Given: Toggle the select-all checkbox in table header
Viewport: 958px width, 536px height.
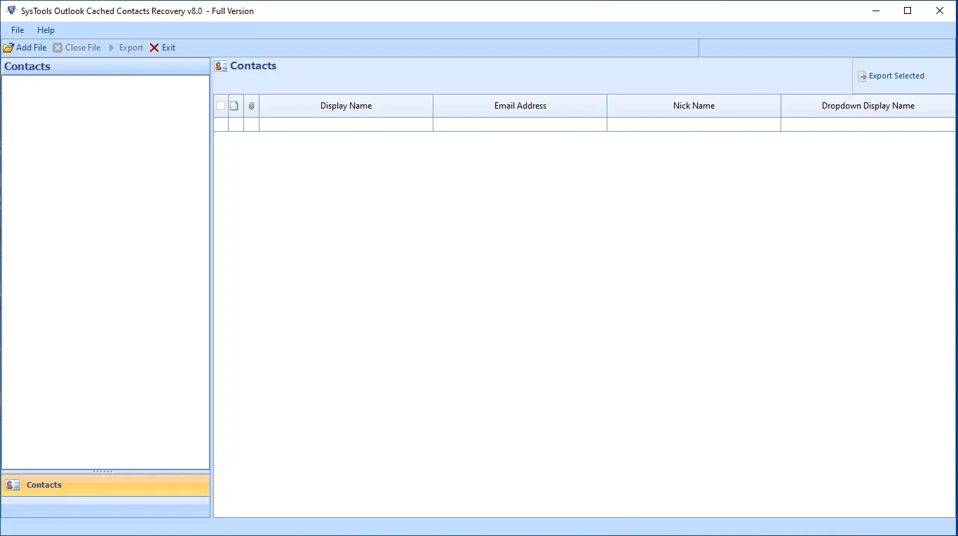Looking at the screenshot, I should [x=221, y=106].
